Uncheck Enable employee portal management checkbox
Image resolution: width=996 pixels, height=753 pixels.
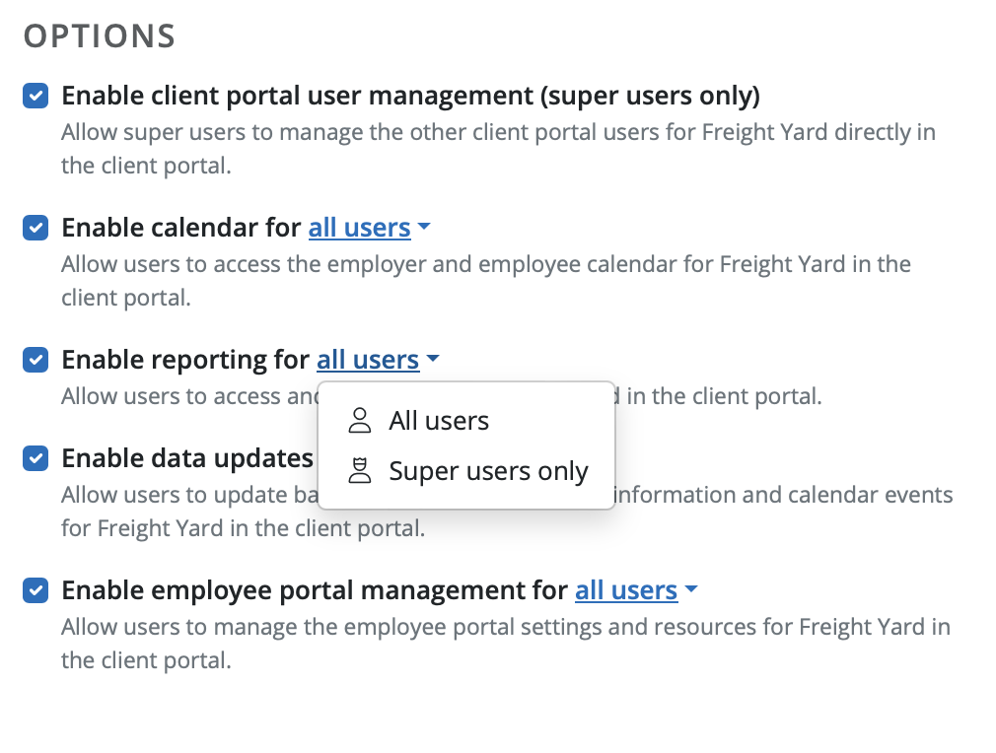36,590
